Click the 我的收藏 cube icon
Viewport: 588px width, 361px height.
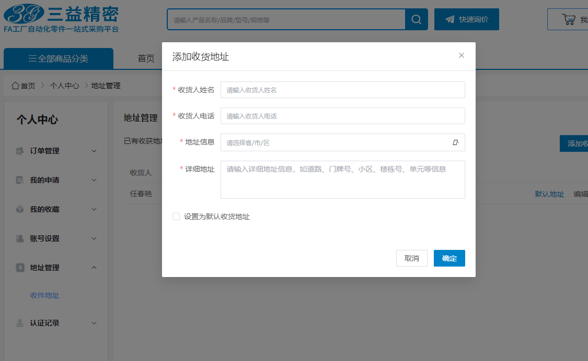(20, 209)
